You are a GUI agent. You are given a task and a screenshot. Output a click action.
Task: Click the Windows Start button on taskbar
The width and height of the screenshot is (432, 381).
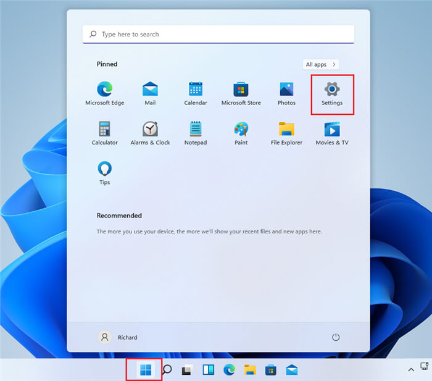146,370
